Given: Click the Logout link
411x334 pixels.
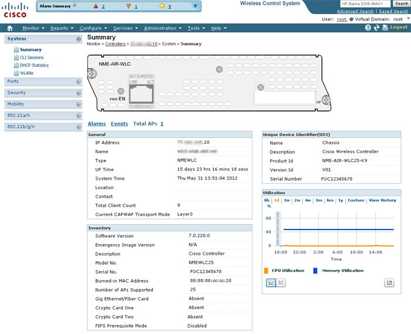Looking at the screenshot, I should click(x=399, y=27).
